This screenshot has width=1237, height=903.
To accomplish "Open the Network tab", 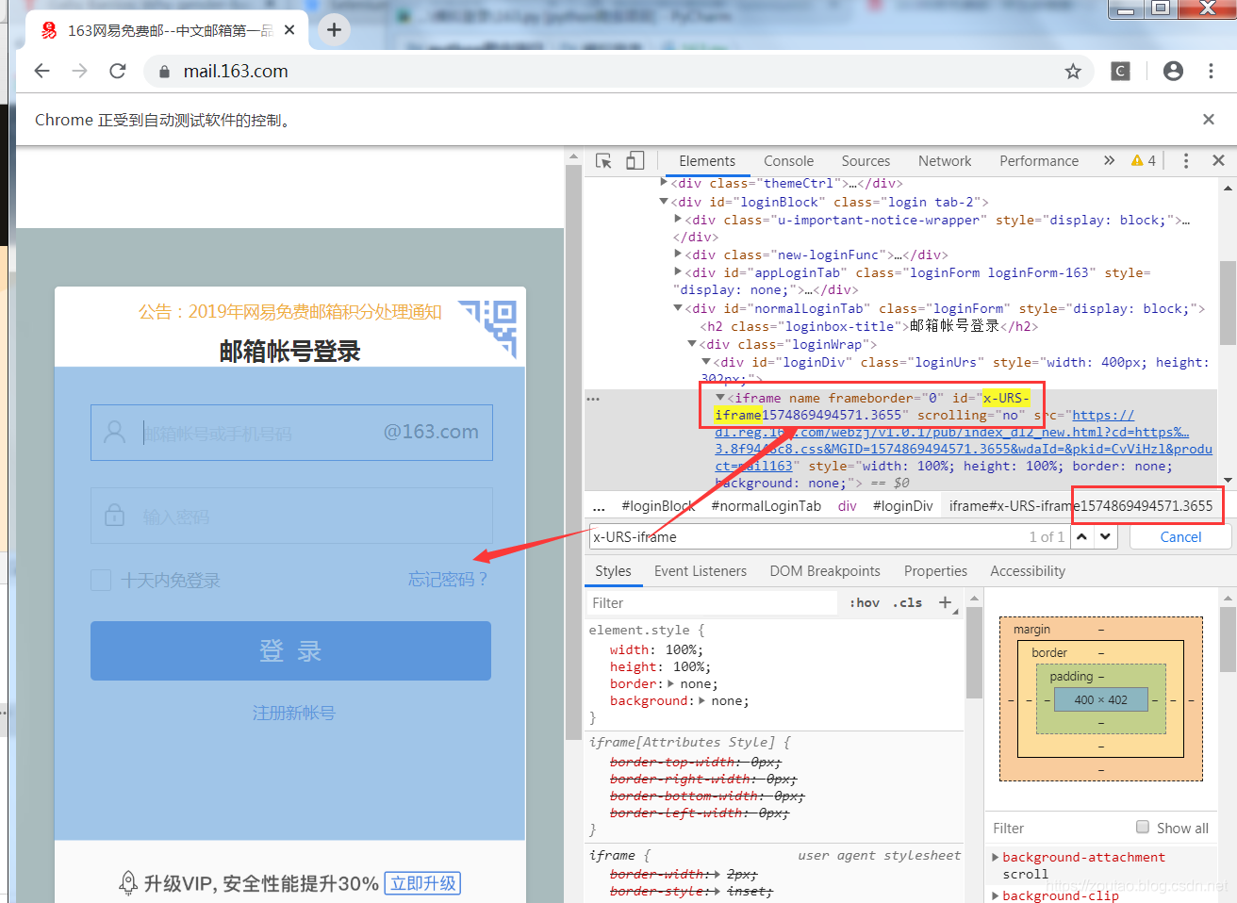I will 945,161.
